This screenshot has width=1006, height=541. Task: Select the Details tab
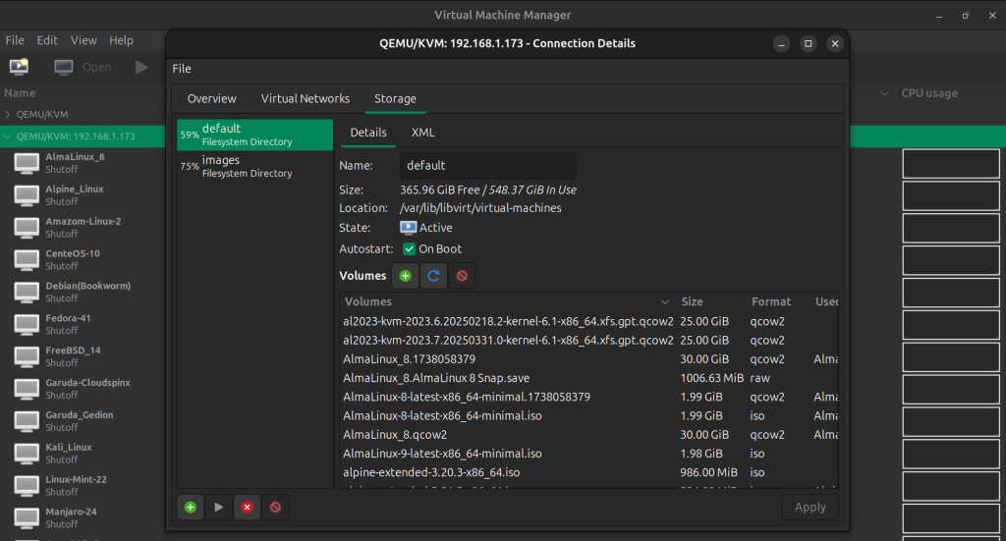click(x=368, y=133)
